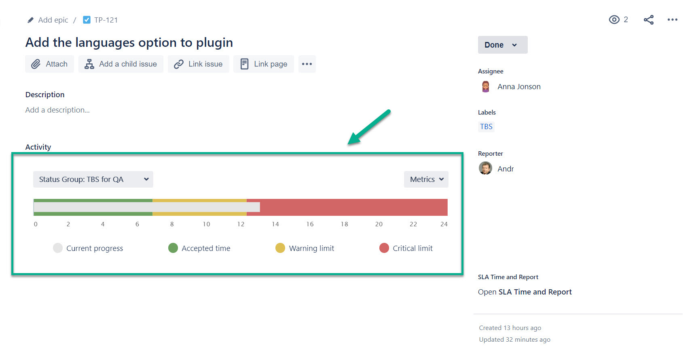This screenshot has width=694, height=355.
Task: Click the TP-121 task type icon
Action: pos(87,20)
